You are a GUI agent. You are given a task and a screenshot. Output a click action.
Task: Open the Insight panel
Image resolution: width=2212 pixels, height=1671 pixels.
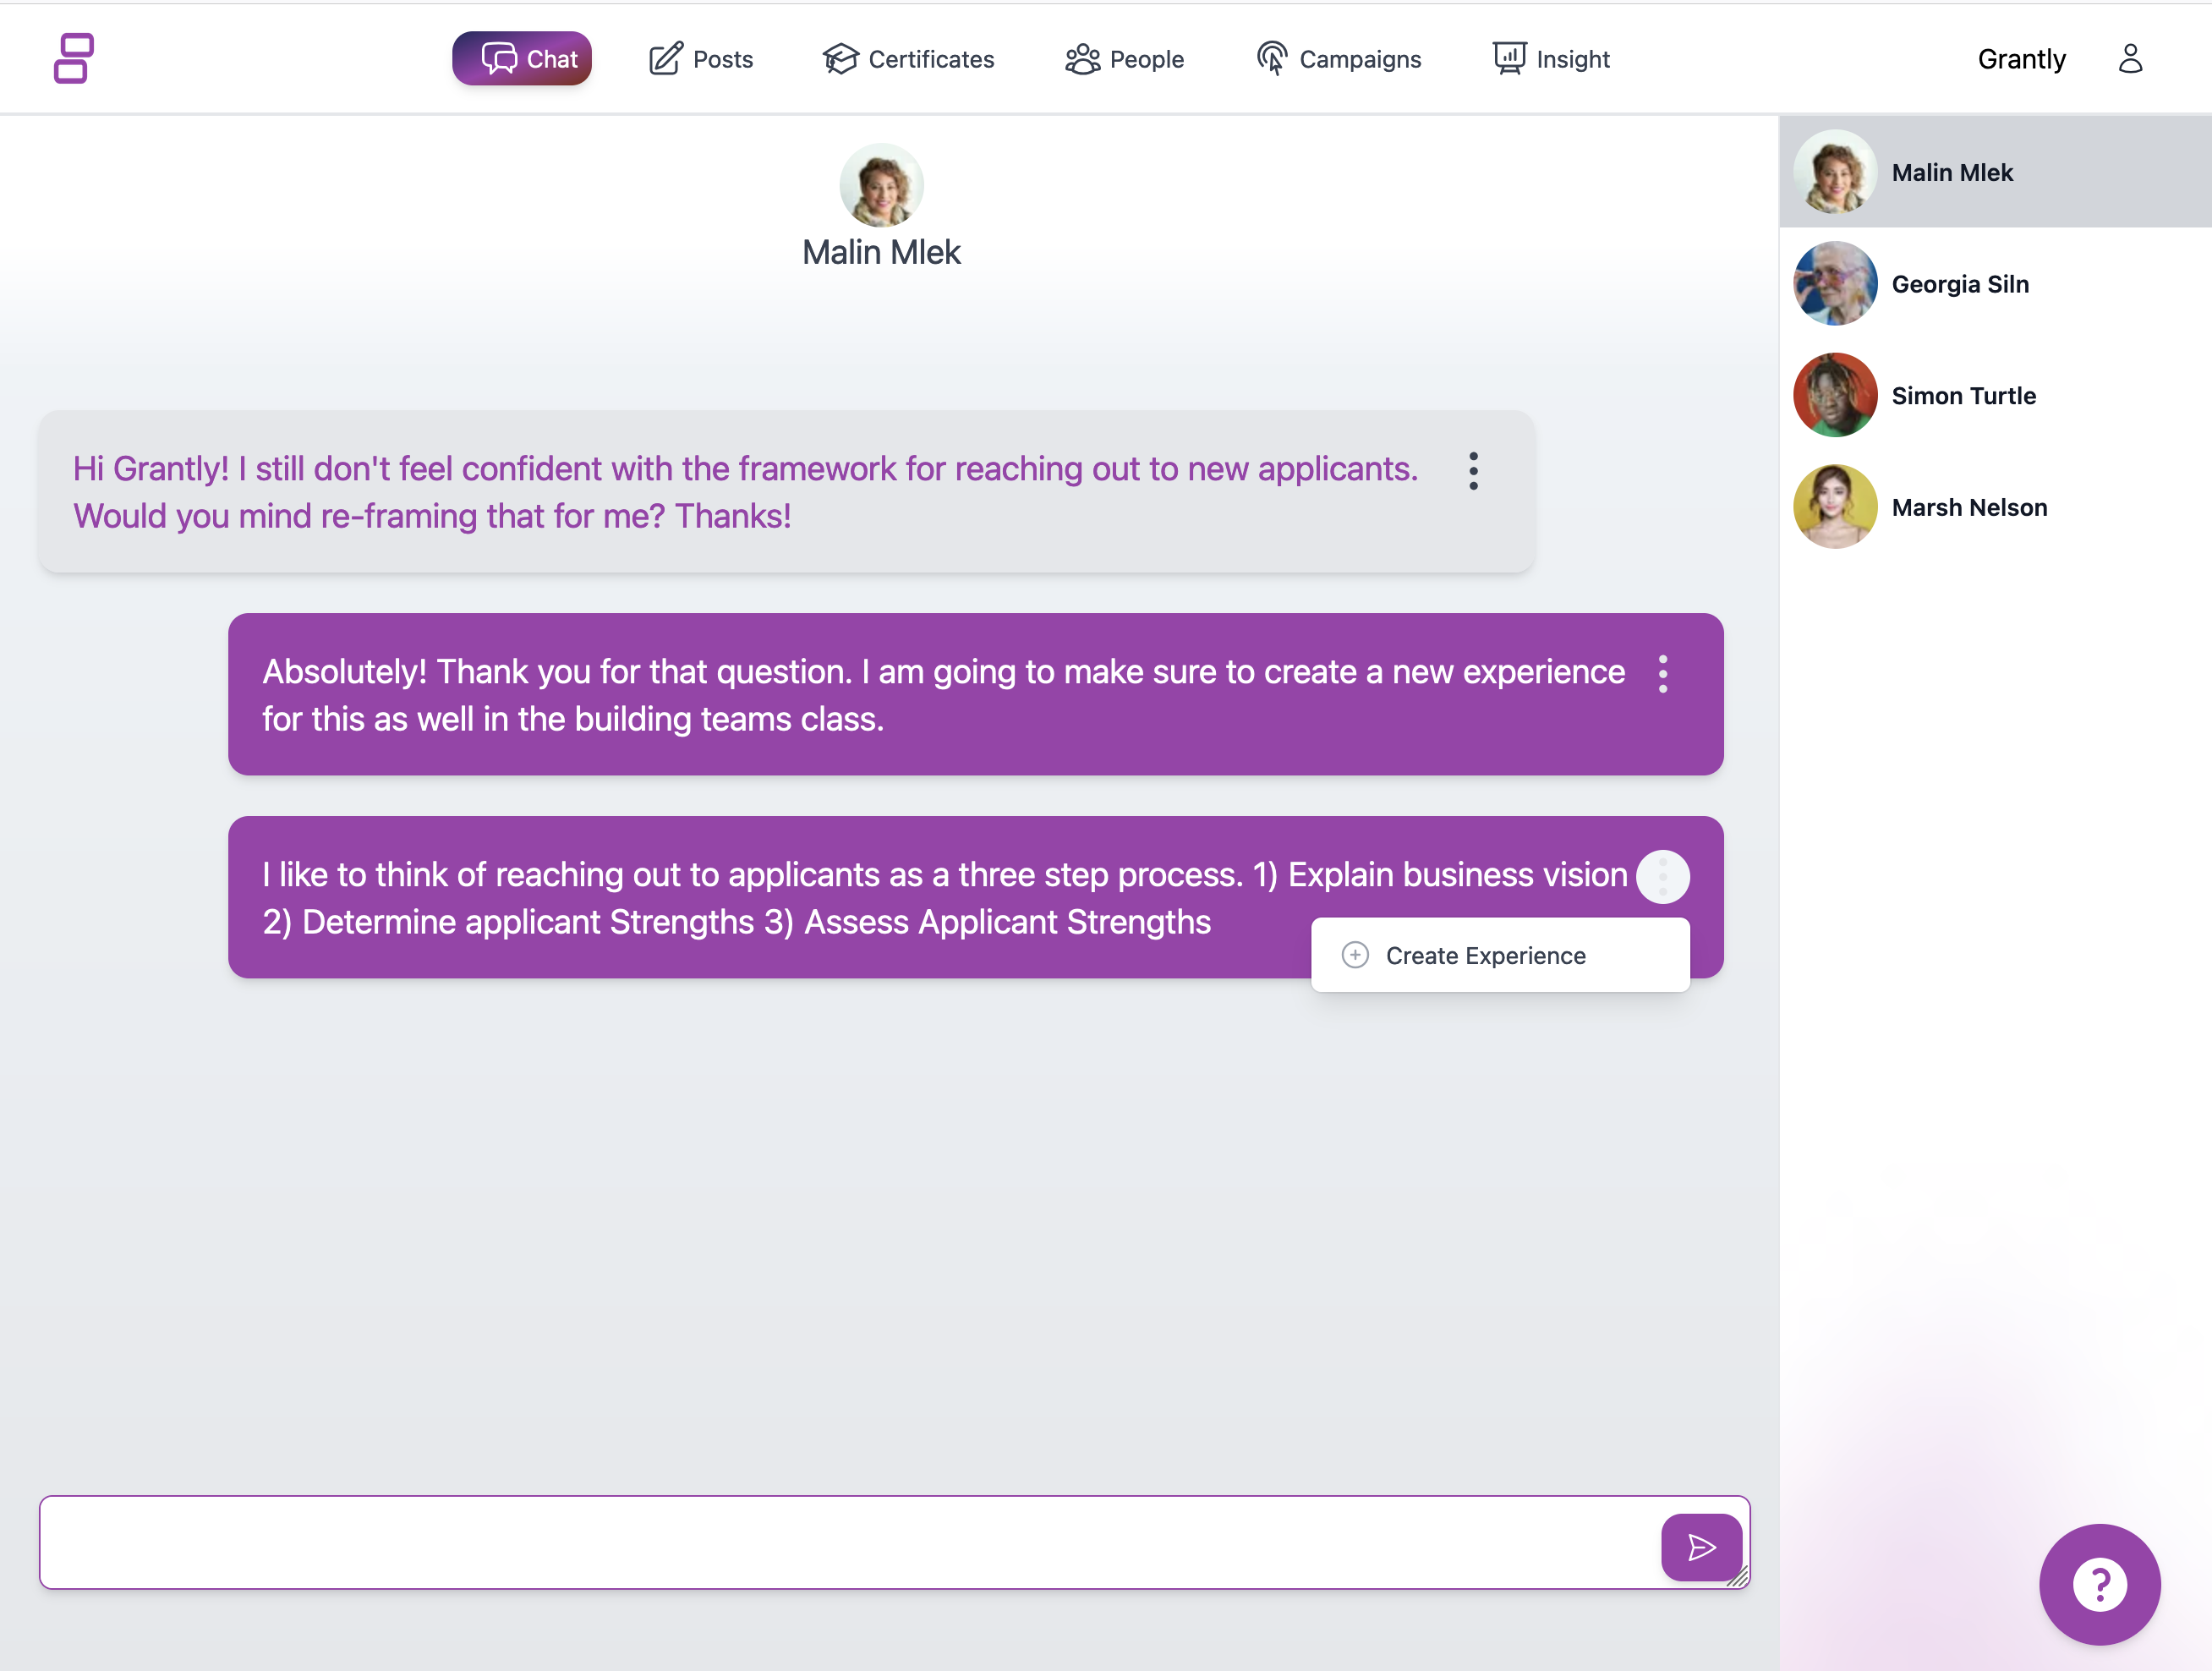pos(1551,58)
